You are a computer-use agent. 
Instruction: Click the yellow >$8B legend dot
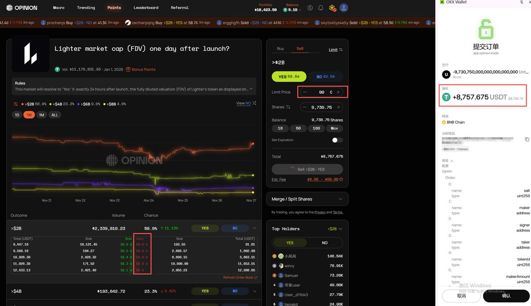point(104,104)
